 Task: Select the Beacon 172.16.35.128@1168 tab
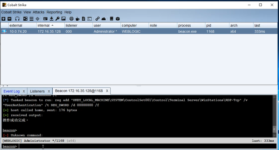(x=79, y=91)
